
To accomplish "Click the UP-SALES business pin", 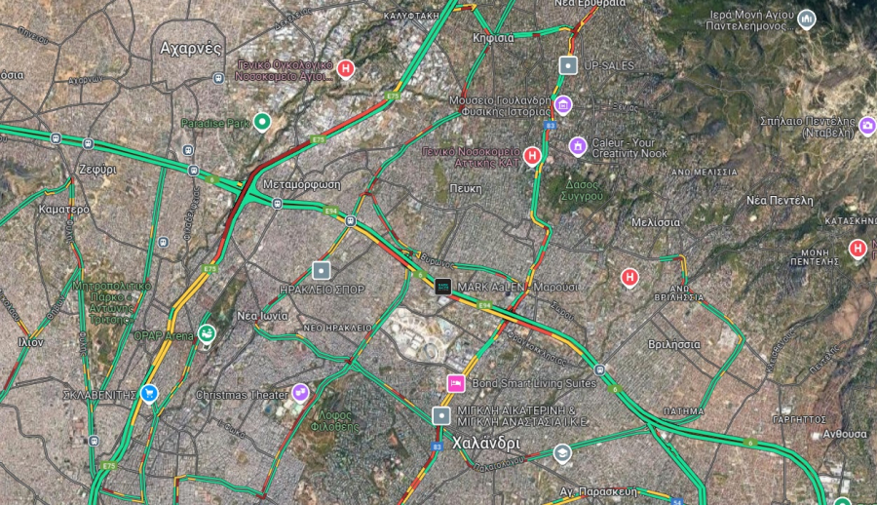I will 568,65.
